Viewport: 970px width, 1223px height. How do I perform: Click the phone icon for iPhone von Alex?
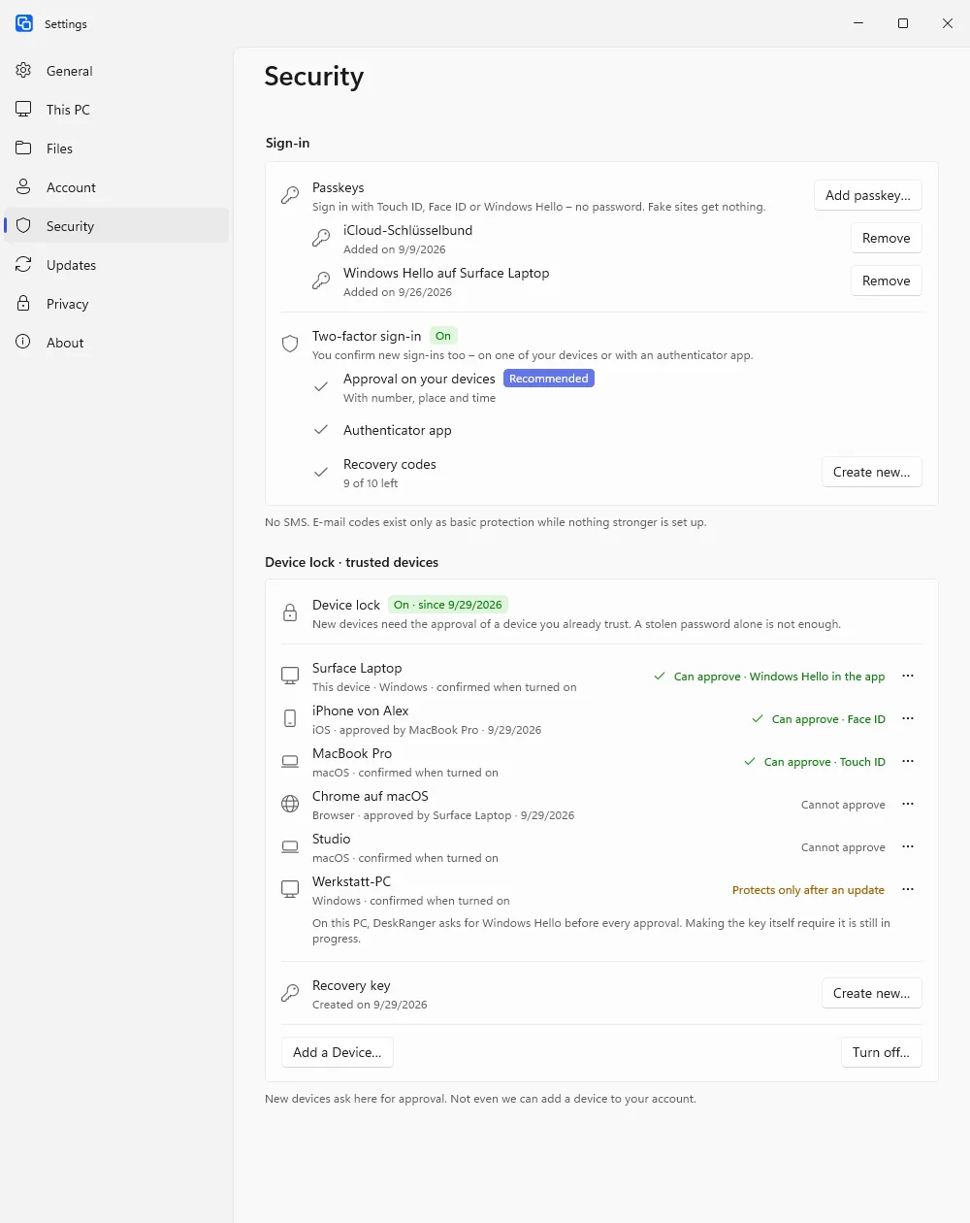[x=290, y=718]
